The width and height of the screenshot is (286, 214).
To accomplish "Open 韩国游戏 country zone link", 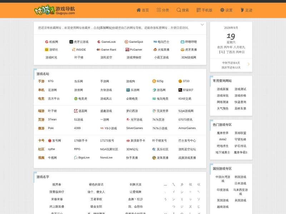I will click(x=240, y=177).
